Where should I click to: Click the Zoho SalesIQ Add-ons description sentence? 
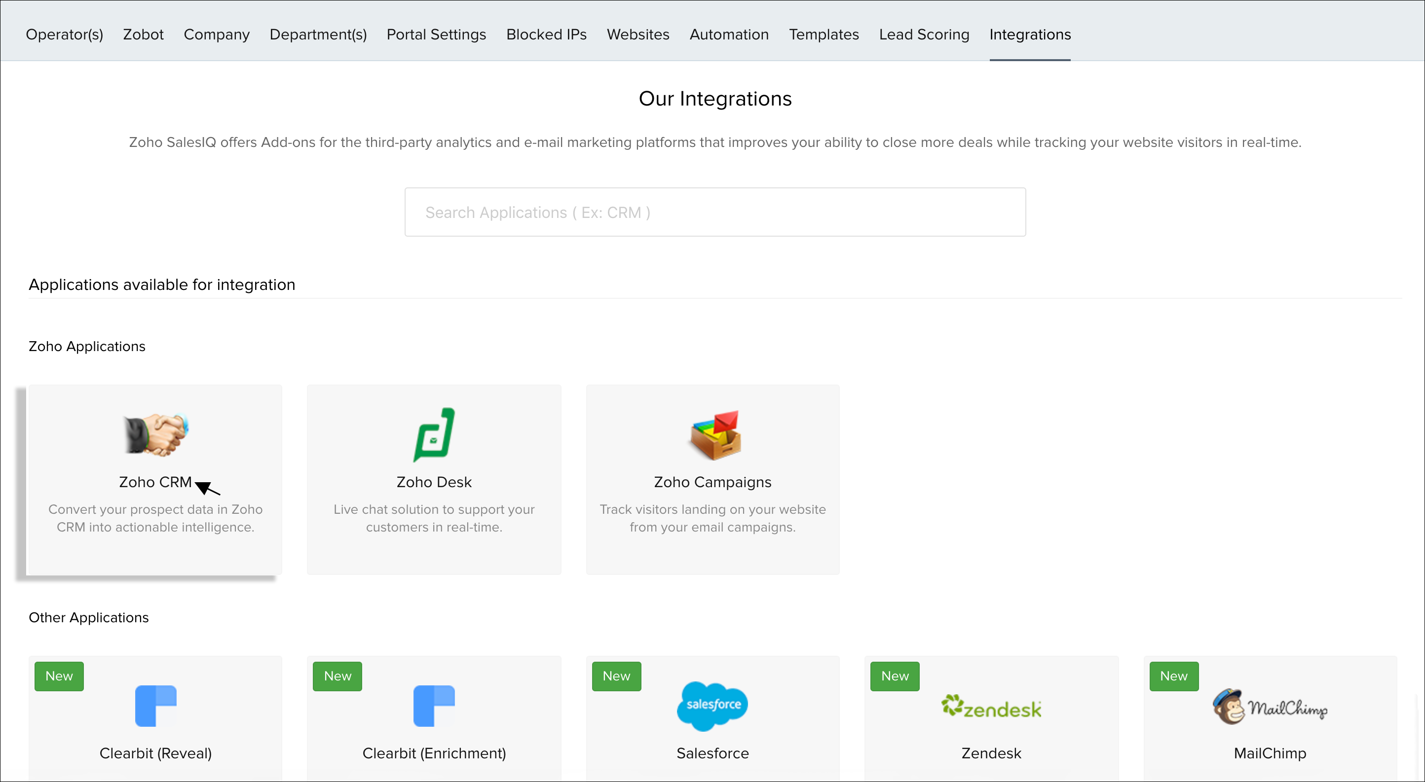pos(714,142)
